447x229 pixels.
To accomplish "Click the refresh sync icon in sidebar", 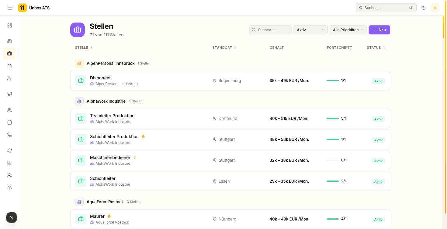I will pos(9,151).
